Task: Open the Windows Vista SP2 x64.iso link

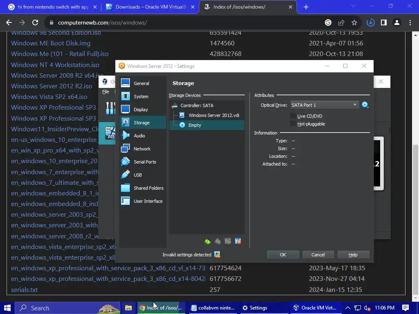Action: 49,97
